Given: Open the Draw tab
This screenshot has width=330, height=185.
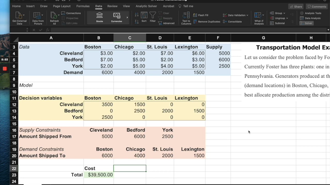Looking at the screenshot, I should (x=44, y=6).
